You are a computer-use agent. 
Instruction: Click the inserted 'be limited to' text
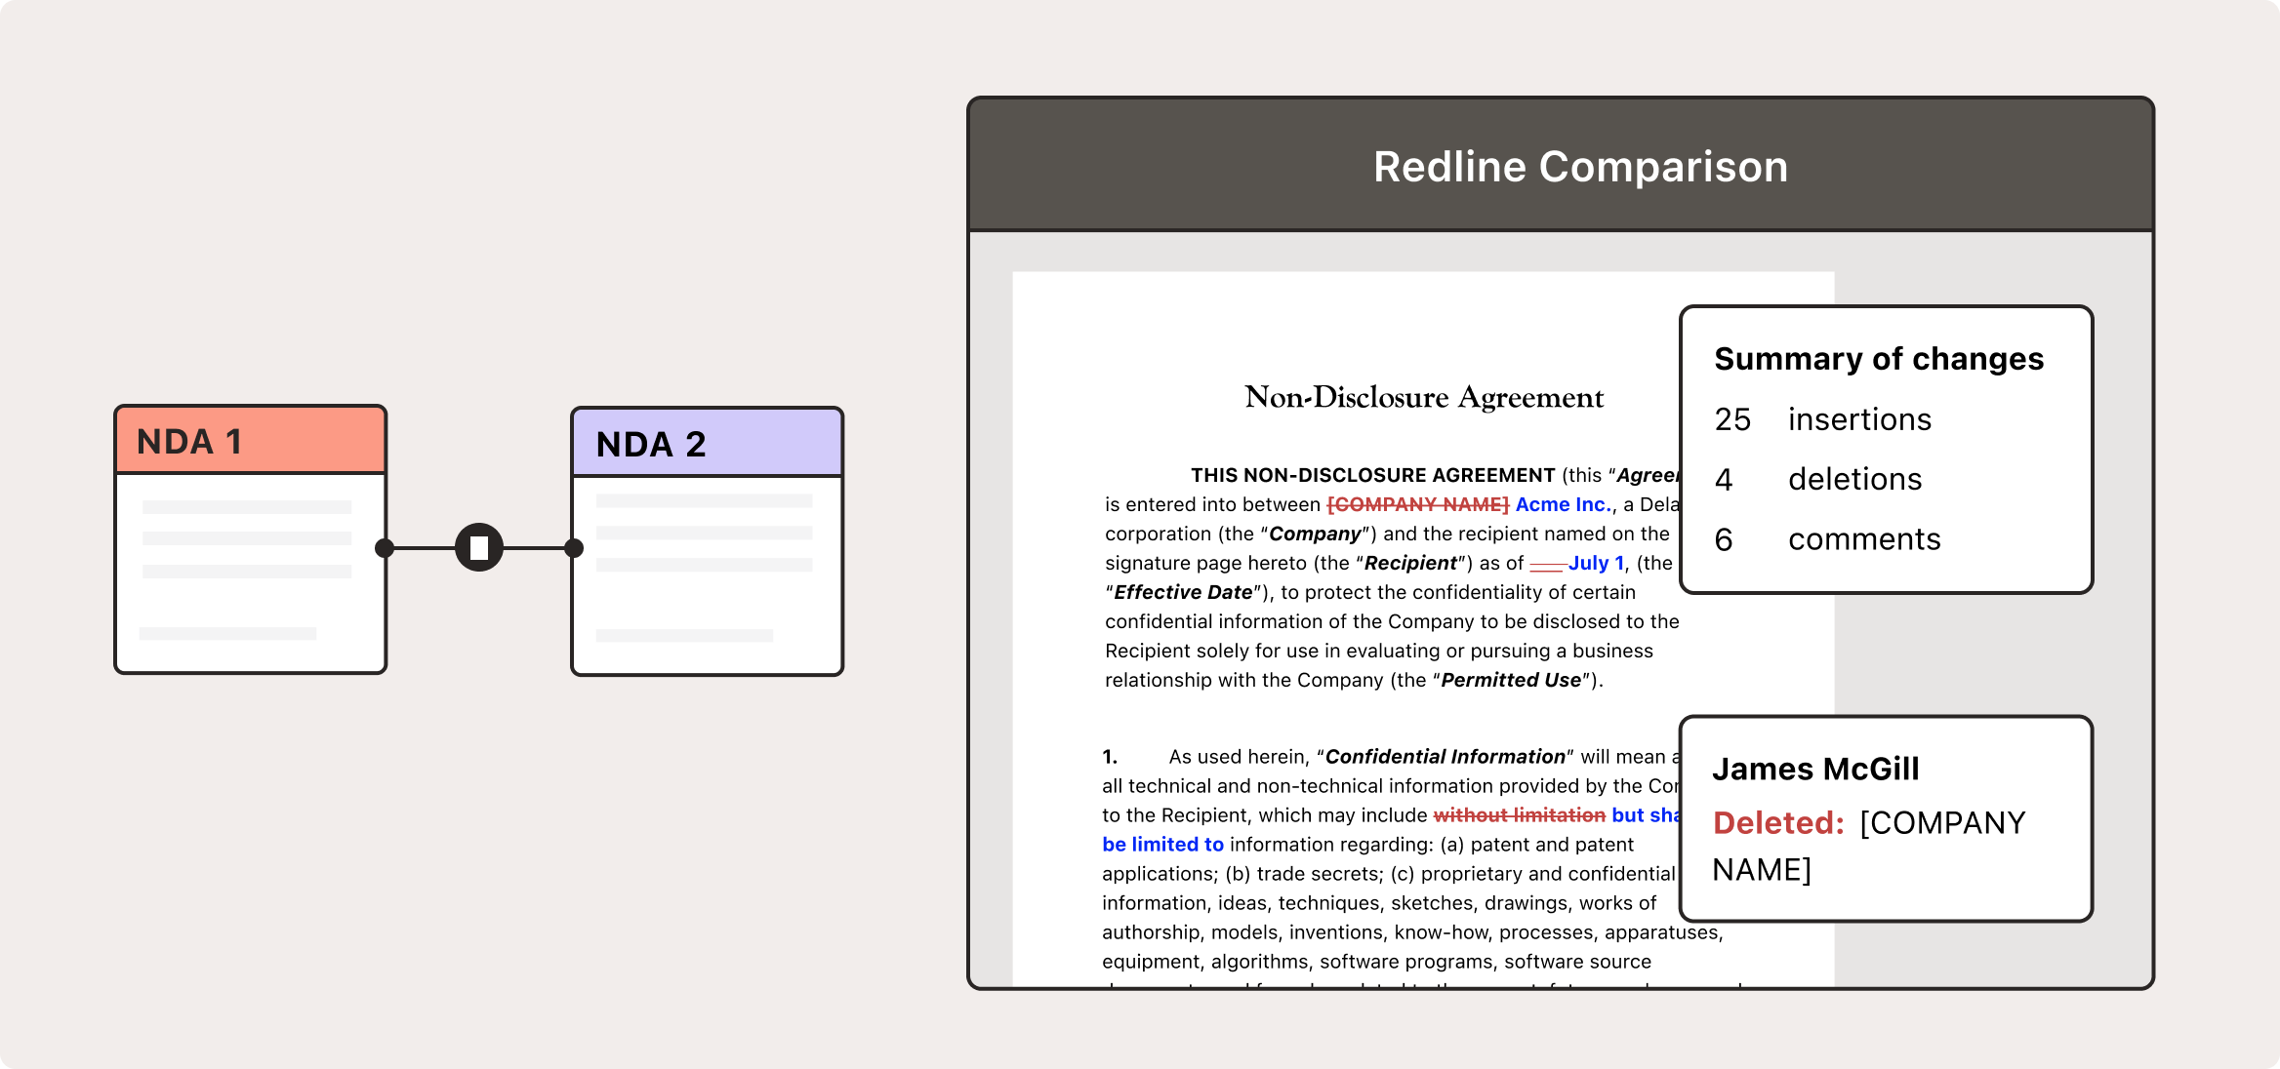(x=1162, y=845)
